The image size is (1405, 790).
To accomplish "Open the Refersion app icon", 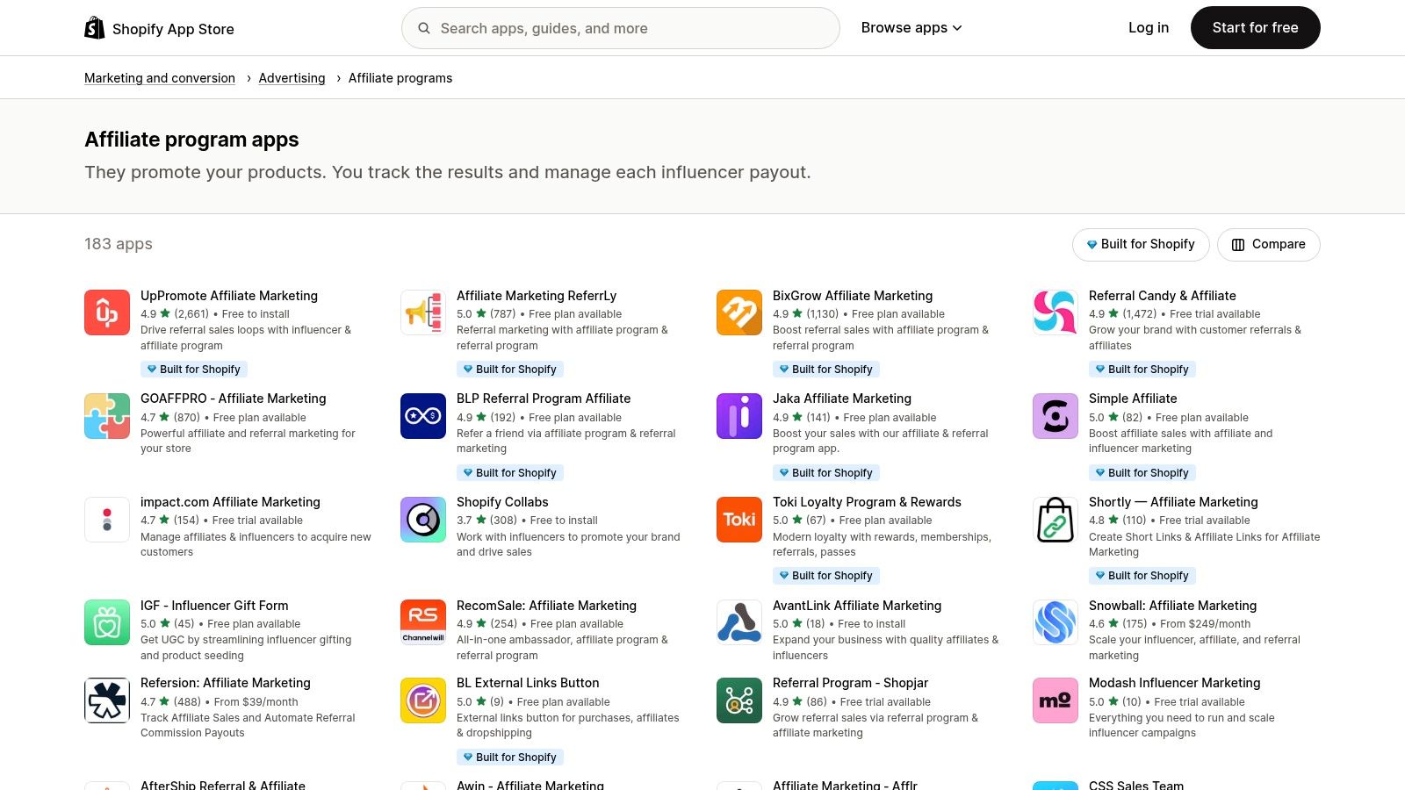I will [107, 700].
